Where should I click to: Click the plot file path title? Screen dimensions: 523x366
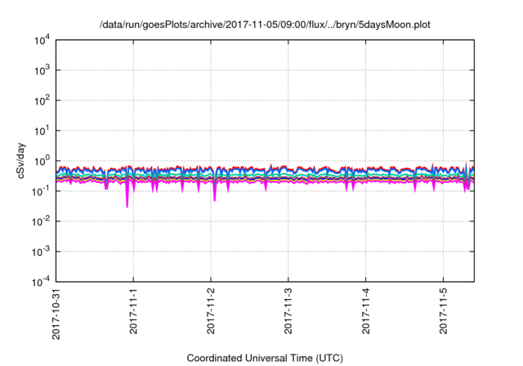coord(265,25)
